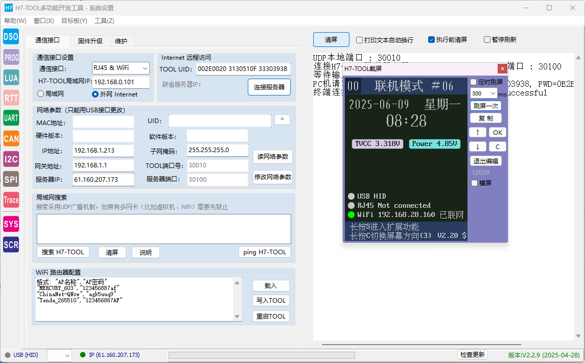Select the 局域网 radio button
This screenshot has height=363, width=585.
(x=51, y=94)
